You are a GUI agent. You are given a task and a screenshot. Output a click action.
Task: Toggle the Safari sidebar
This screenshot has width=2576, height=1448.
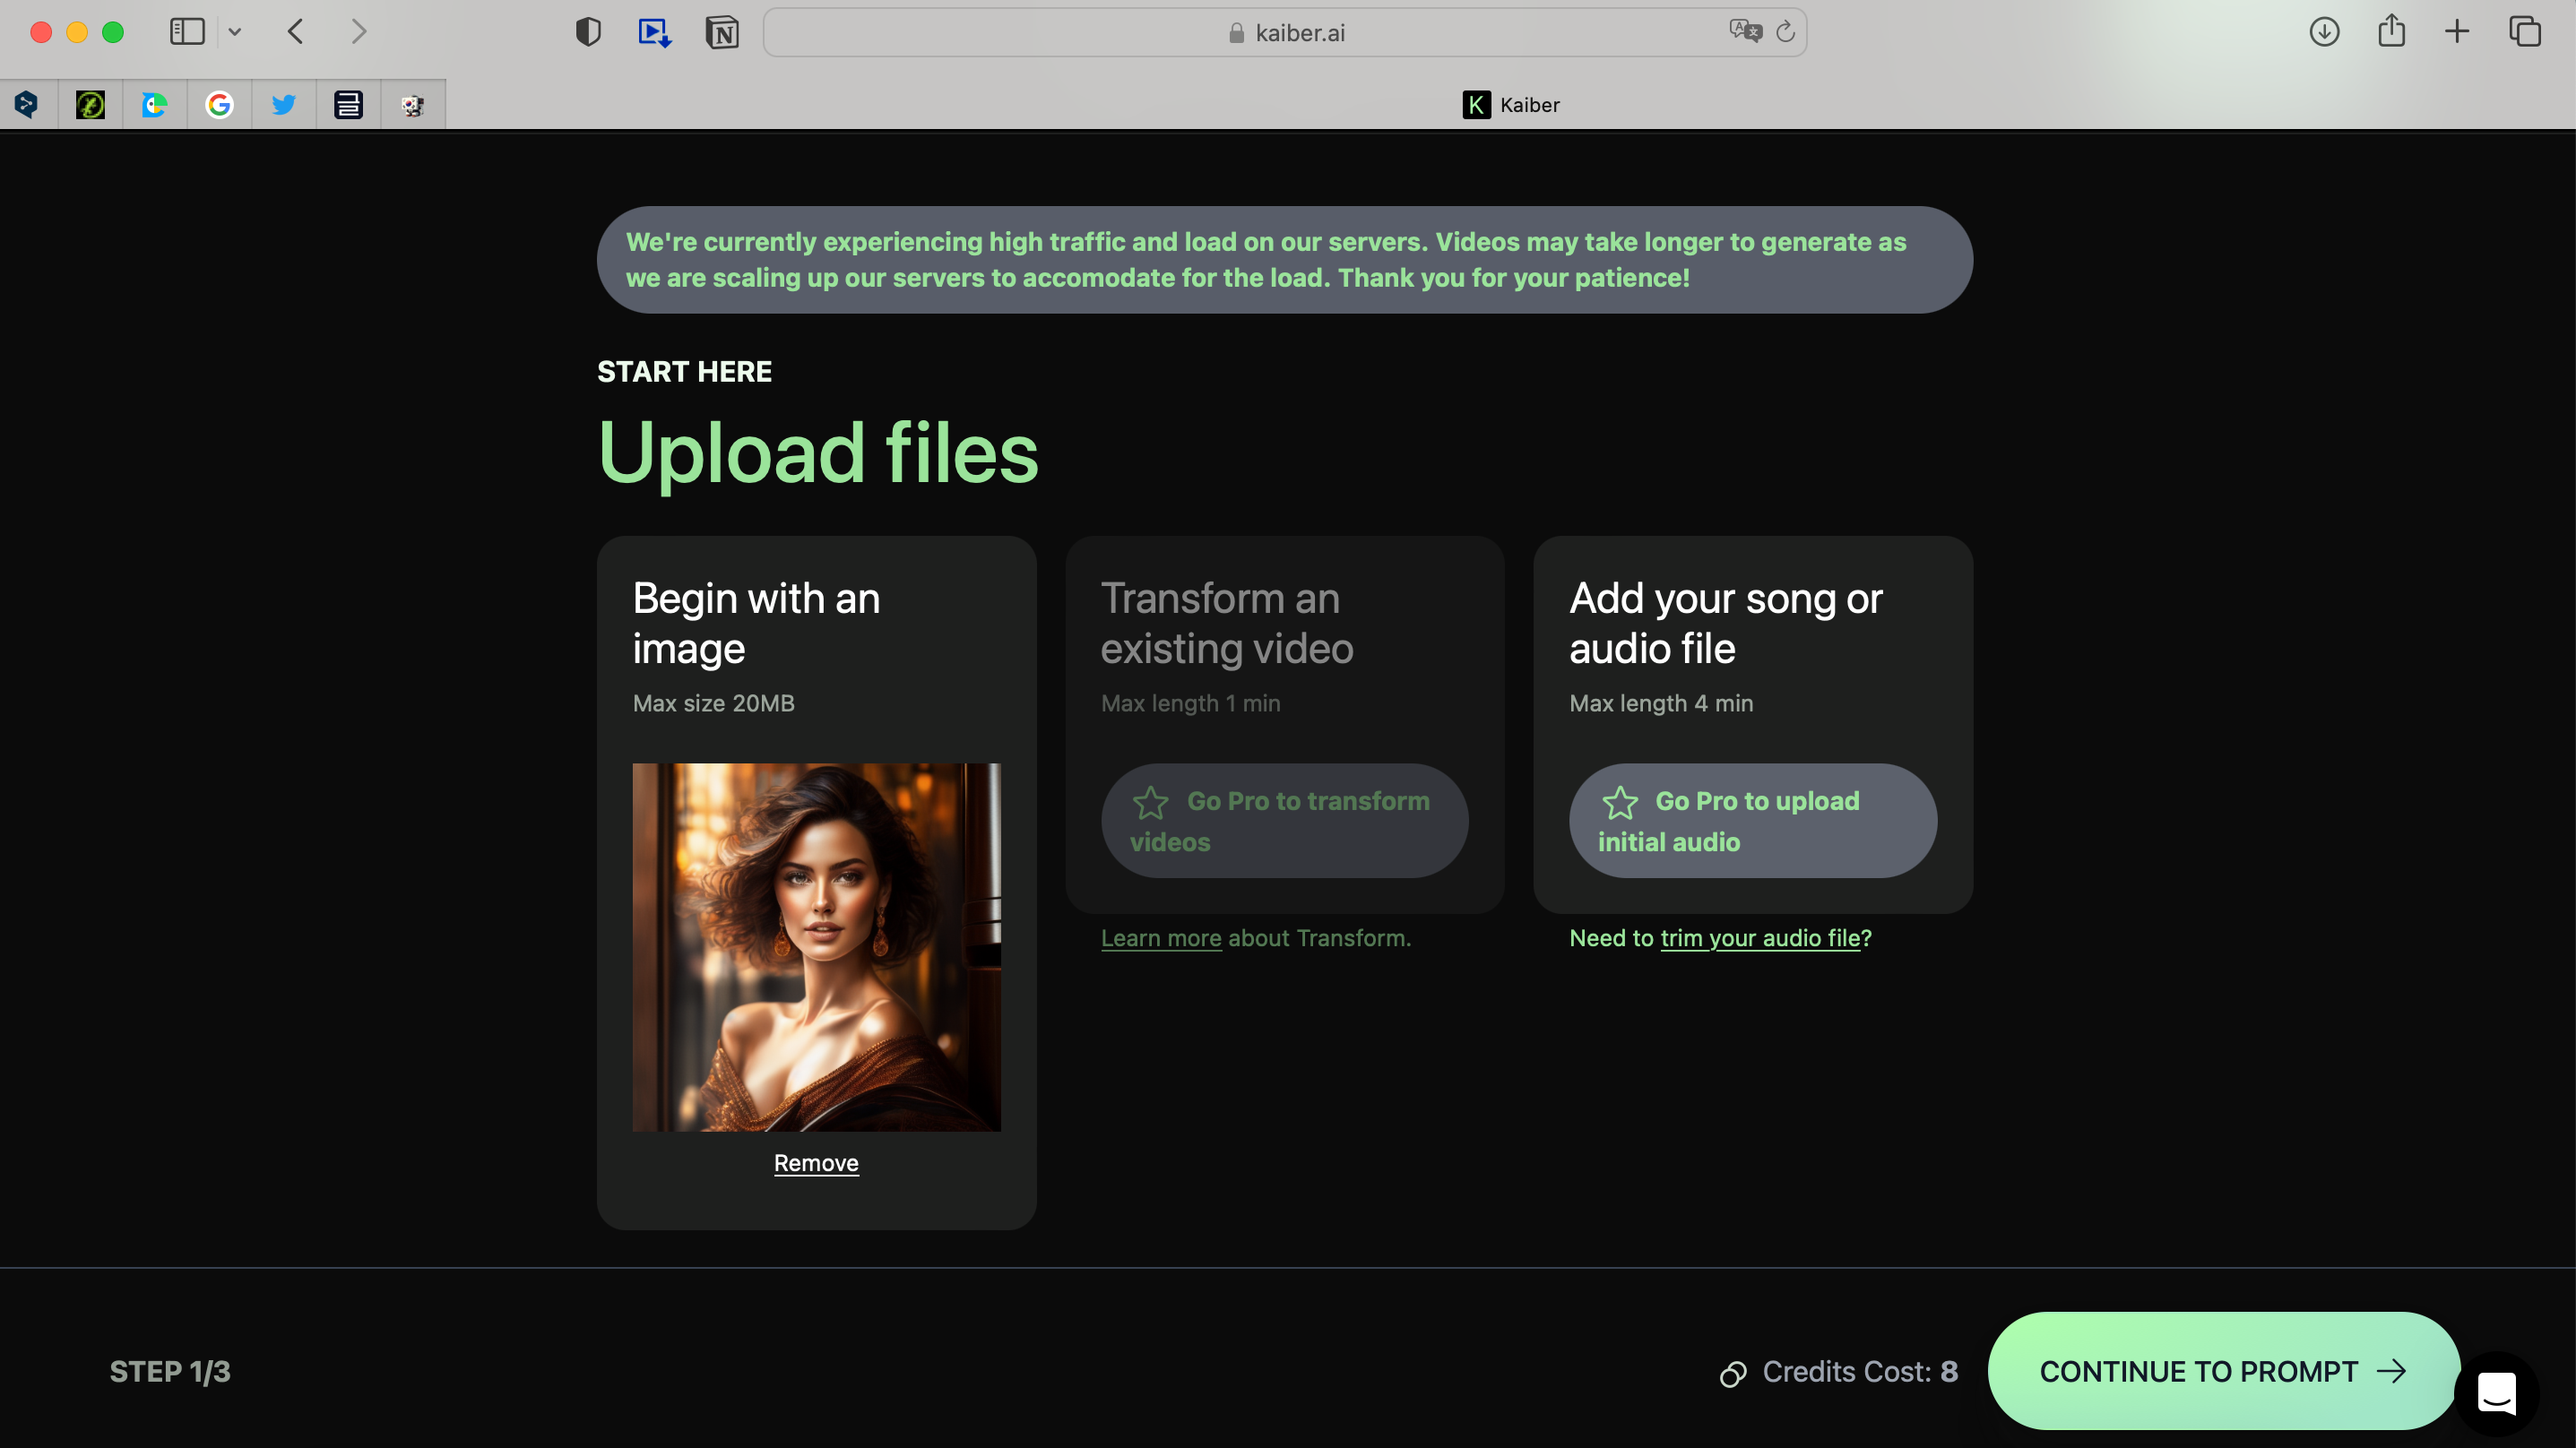187,32
